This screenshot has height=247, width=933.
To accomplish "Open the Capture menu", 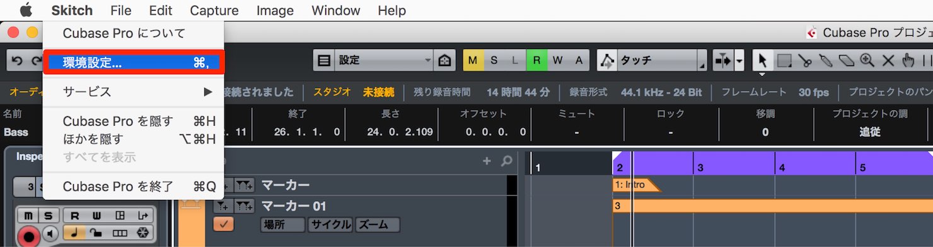I will click(x=214, y=11).
